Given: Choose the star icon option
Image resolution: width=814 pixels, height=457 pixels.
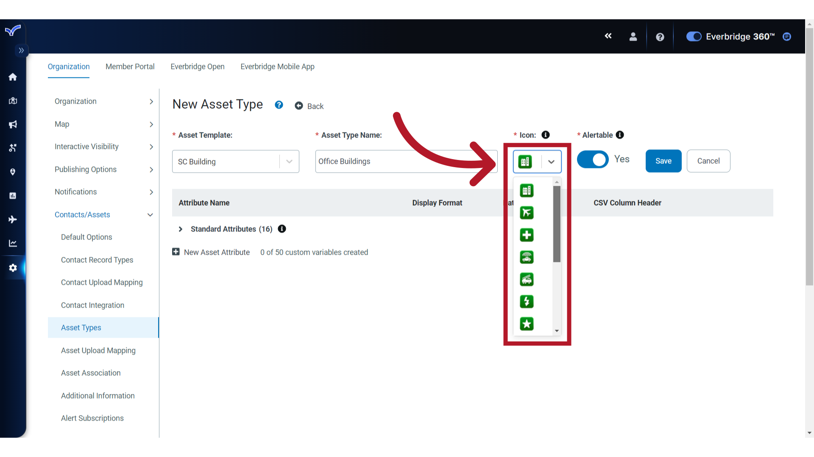Looking at the screenshot, I should 527,324.
